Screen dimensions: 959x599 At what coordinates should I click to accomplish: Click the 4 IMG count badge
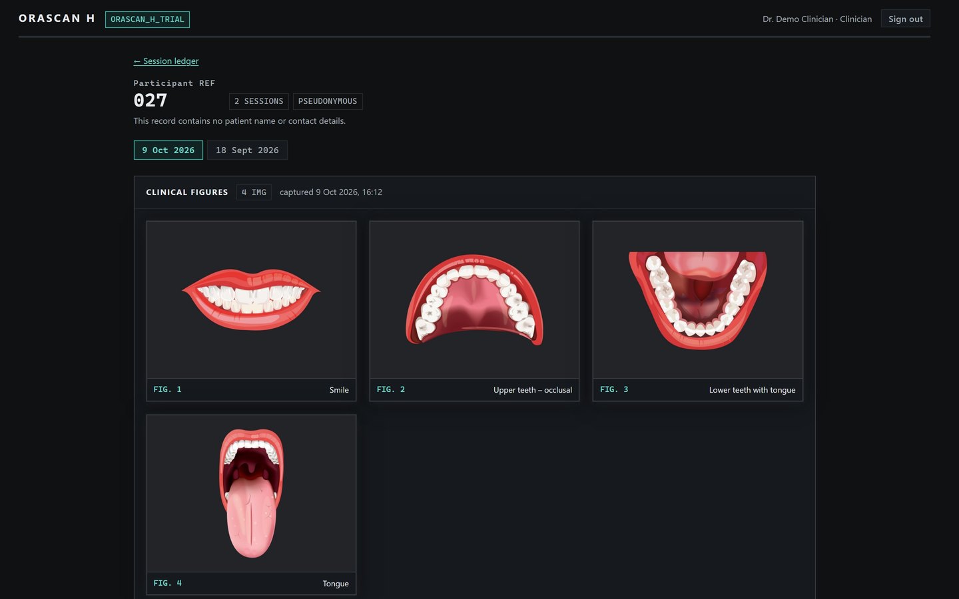click(x=254, y=192)
